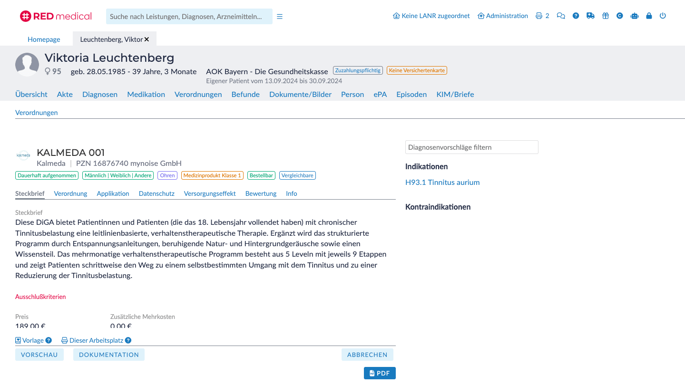Click the KALMEDA 001 product title
The height and width of the screenshot is (385, 685).
[x=70, y=153]
